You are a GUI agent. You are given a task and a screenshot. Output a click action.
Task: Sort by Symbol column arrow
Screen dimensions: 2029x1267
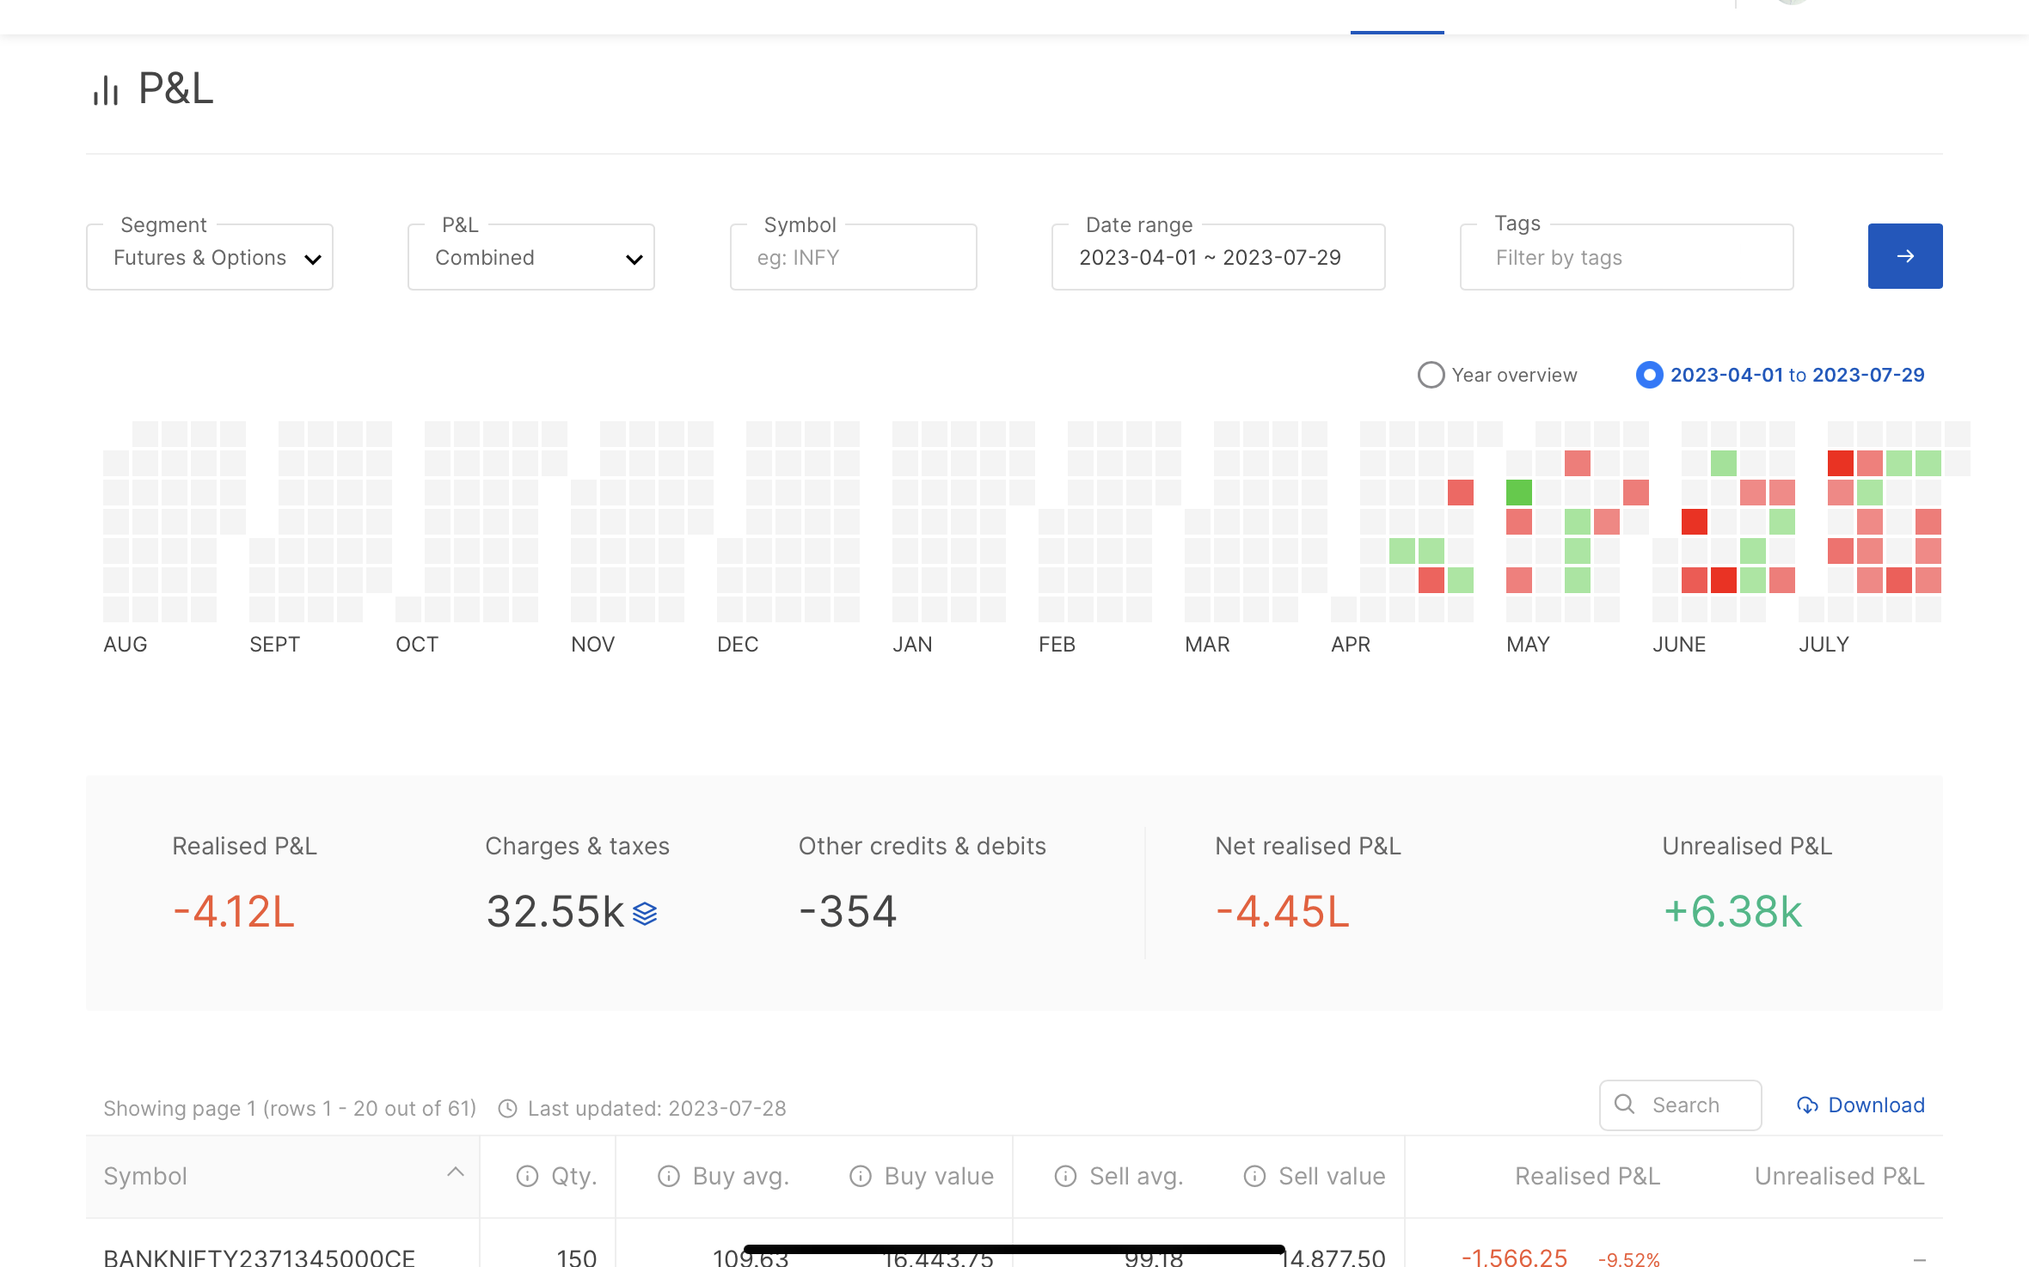pyautogui.click(x=456, y=1172)
